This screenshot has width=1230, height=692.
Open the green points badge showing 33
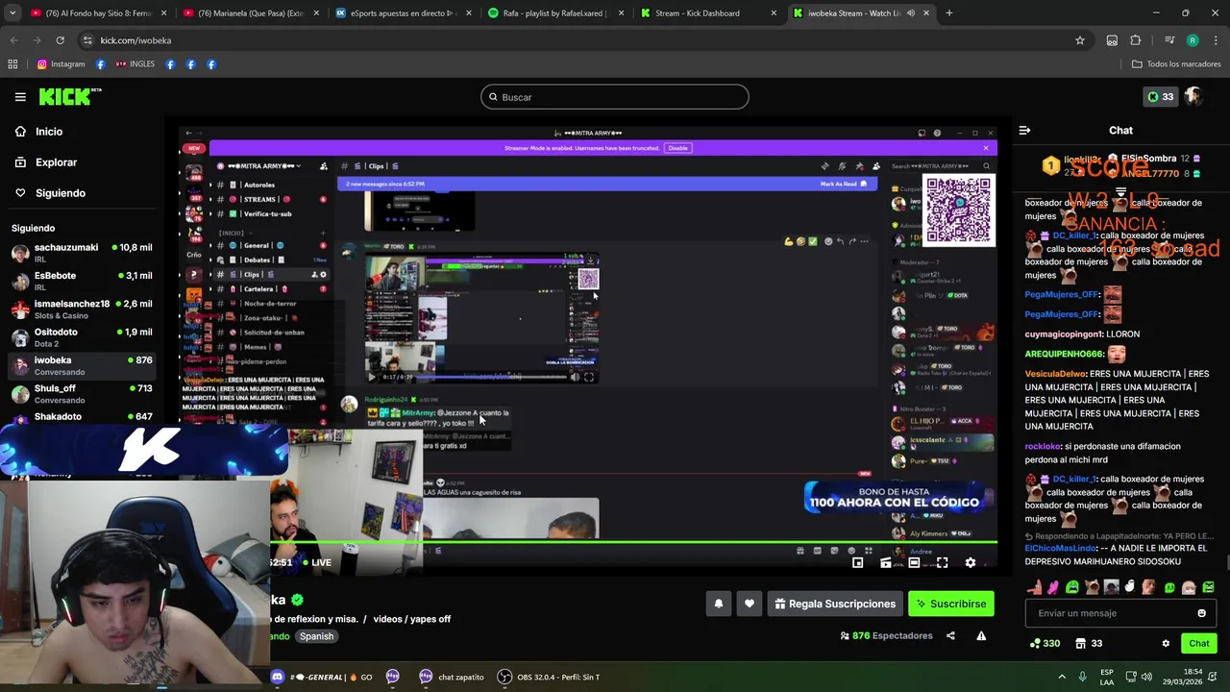(x=1160, y=97)
